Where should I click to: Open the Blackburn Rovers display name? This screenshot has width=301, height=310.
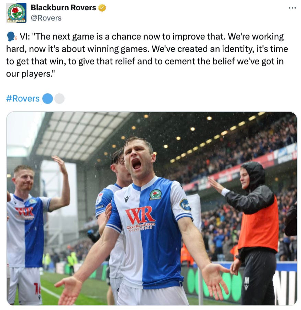click(x=63, y=8)
